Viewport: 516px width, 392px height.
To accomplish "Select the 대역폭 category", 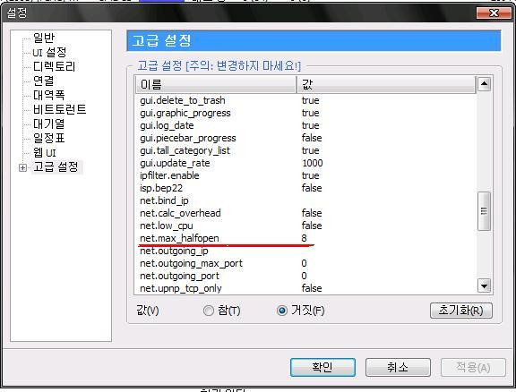I will 49,95.
